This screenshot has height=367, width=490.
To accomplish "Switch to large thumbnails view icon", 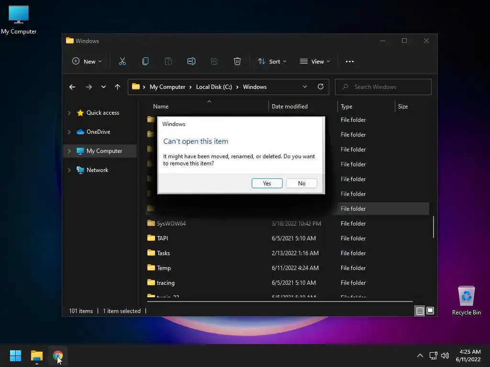I will (430, 311).
